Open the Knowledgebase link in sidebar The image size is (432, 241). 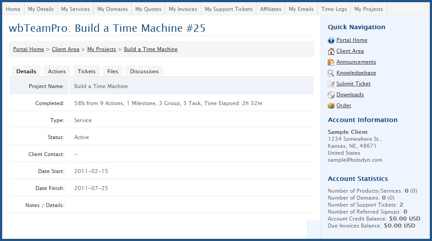click(356, 73)
